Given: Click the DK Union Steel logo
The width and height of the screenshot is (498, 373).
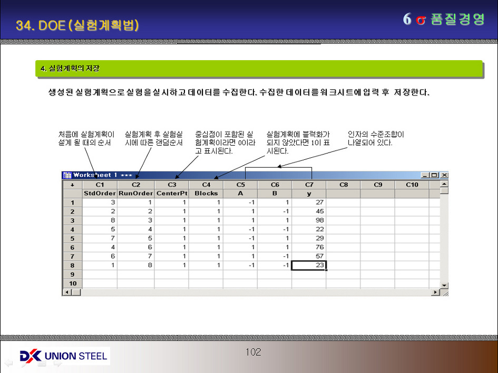Looking at the screenshot, I should [63, 356].
